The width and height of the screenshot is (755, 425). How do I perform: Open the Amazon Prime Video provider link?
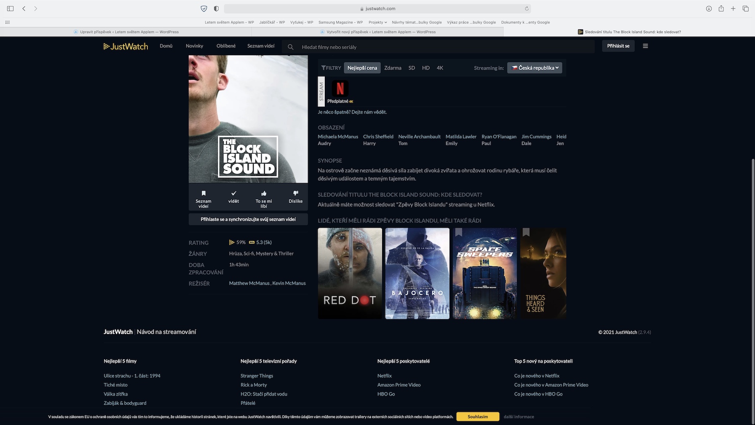click(x=399, y=385)
